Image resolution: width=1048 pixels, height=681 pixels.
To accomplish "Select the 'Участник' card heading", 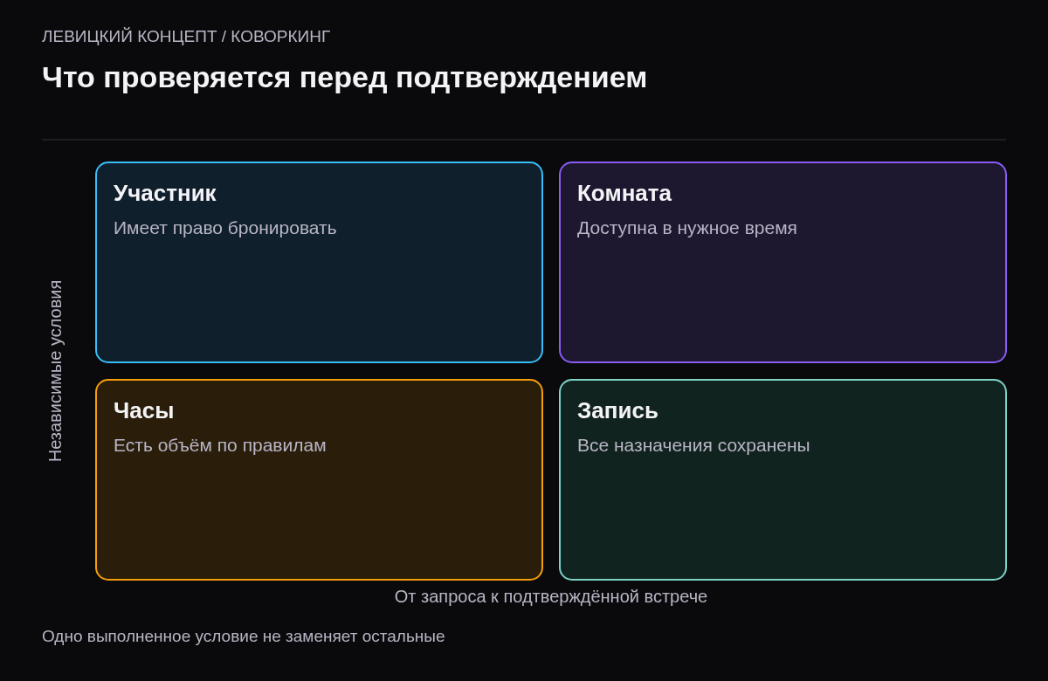I will click(165, 193).
